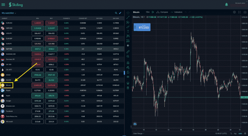Open chart settings gear icon

(x=234, y=12)
